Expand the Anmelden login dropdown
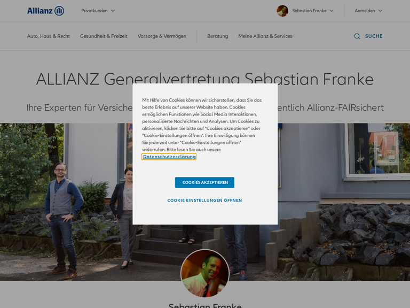 coord(368,11)
